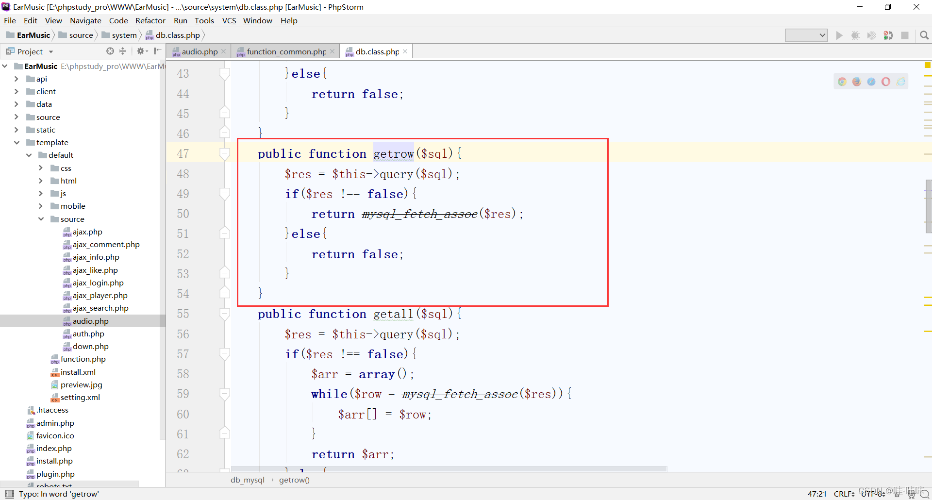Fold the while loop at line 59
Image resolution: width=932 pixels, height=500 pixels.
click(224, 394)
